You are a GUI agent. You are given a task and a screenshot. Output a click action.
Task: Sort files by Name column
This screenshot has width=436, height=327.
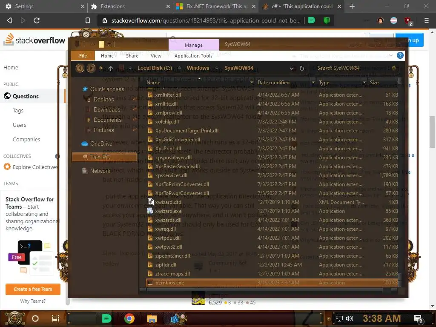coord(153,82)
